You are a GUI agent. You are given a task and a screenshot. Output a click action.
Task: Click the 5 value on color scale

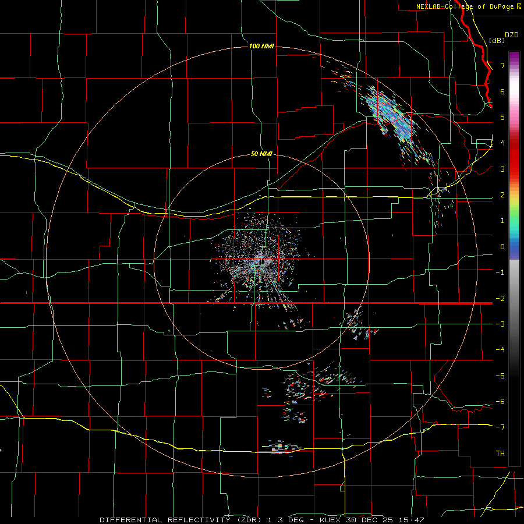[502, 117]
